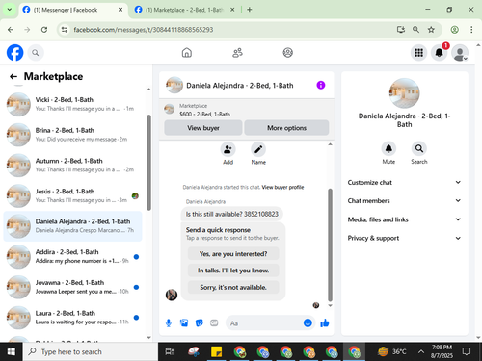Send a thumbs-up like

coord(325,322)
